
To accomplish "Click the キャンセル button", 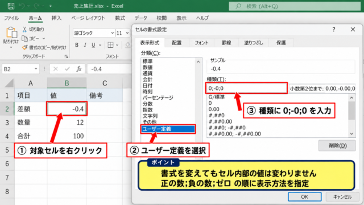I will pos(342,197).
